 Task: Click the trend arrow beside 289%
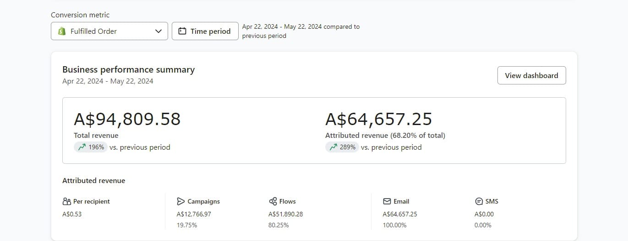333,147
